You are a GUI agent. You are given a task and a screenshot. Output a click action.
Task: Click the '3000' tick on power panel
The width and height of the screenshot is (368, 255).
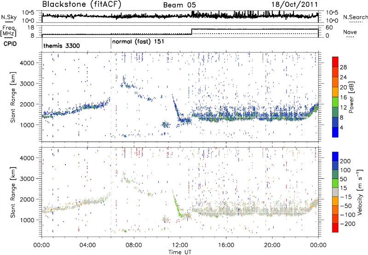click(x=27, y=84)
